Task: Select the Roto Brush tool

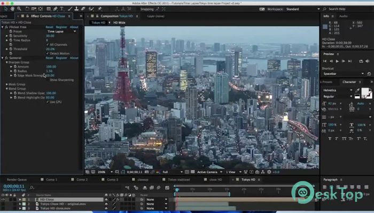Action: pos(91,9)
